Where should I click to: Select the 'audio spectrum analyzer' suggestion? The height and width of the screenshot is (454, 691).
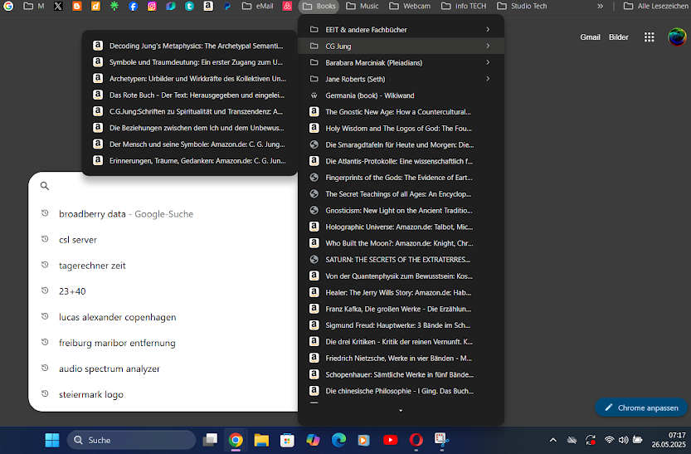(x=163, y=369)
